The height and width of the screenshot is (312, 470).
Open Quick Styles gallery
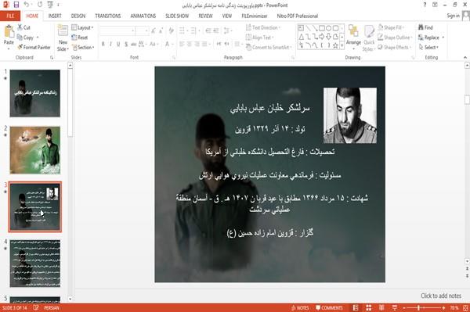(369, 38)
